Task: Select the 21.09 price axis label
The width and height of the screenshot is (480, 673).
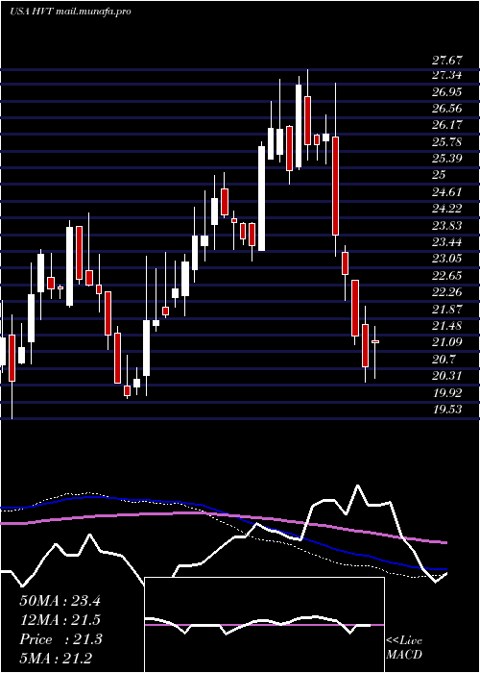Action: click(x=446, y=342)
